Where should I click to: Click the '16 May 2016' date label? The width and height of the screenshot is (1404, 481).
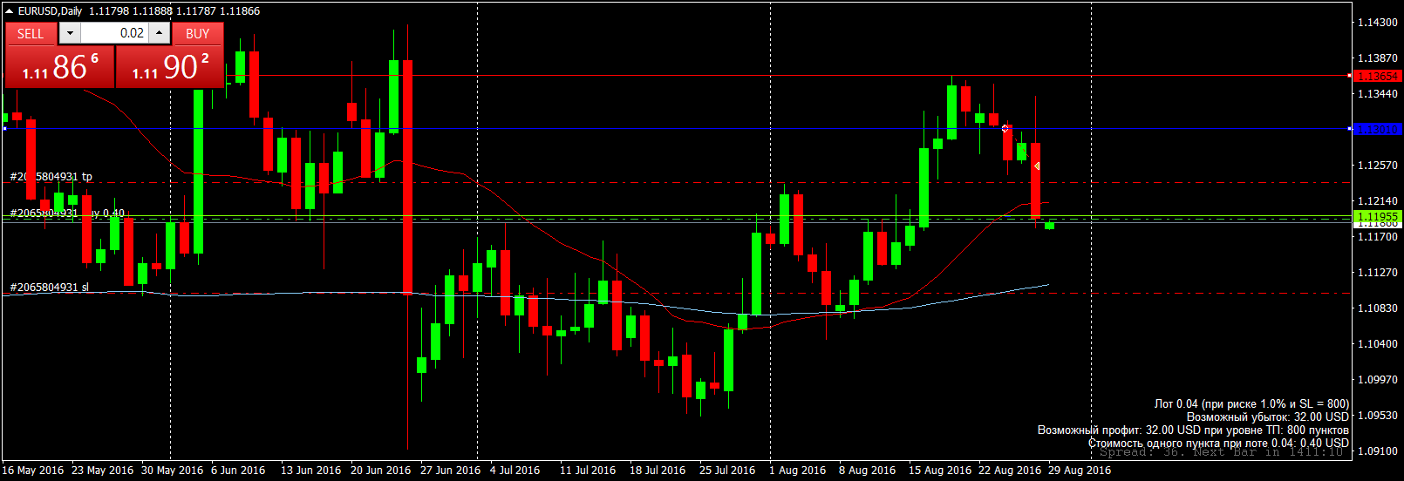pos(33,471)
